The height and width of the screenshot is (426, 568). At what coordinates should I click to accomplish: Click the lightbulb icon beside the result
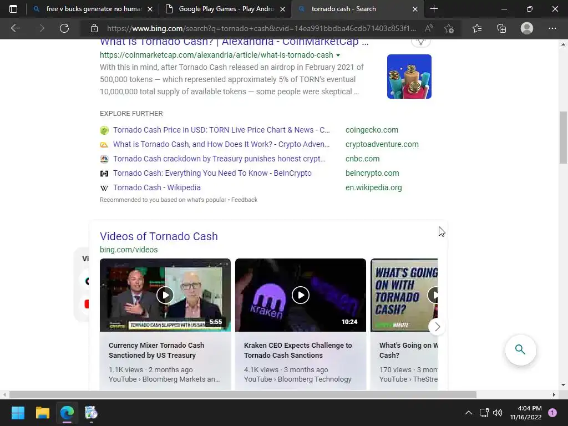tap(421, 42)
